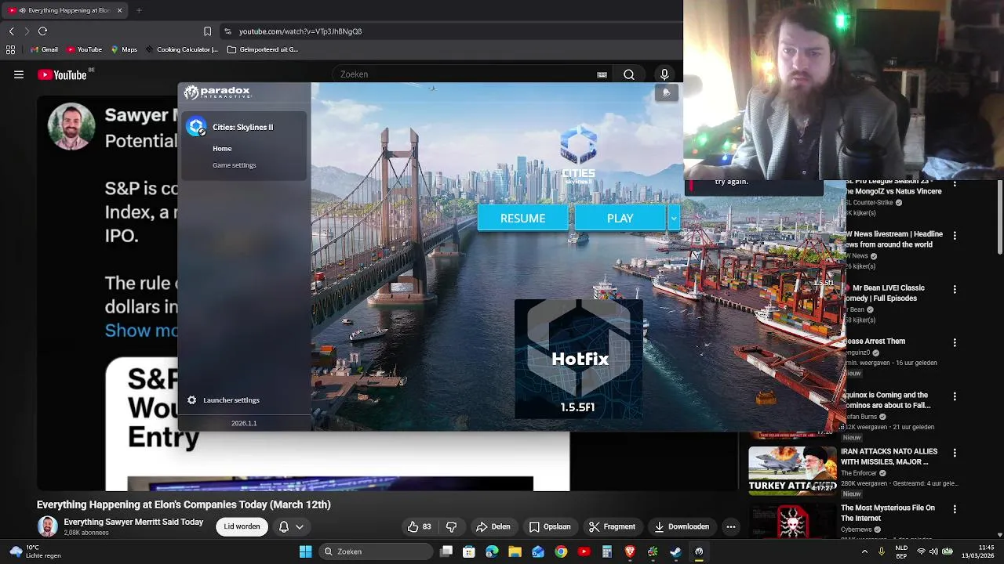The height and width of the screenshot is (564, 1004).
Task: Switch to the YouTube browser tab
Action: point(66,10)
